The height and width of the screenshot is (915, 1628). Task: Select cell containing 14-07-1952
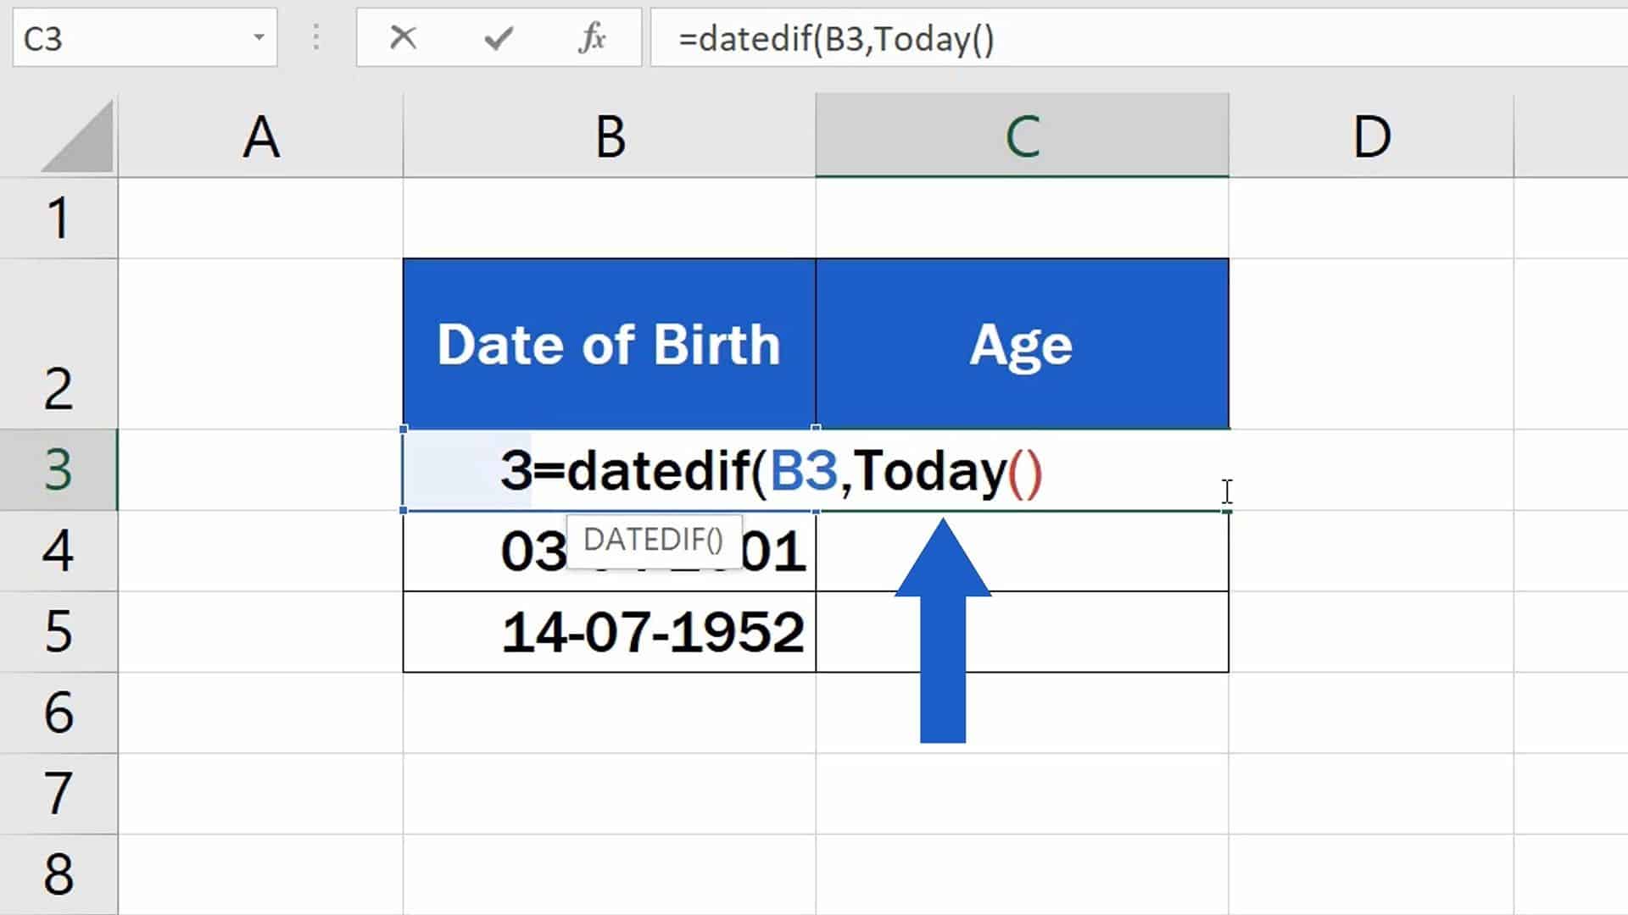point(609,632)
